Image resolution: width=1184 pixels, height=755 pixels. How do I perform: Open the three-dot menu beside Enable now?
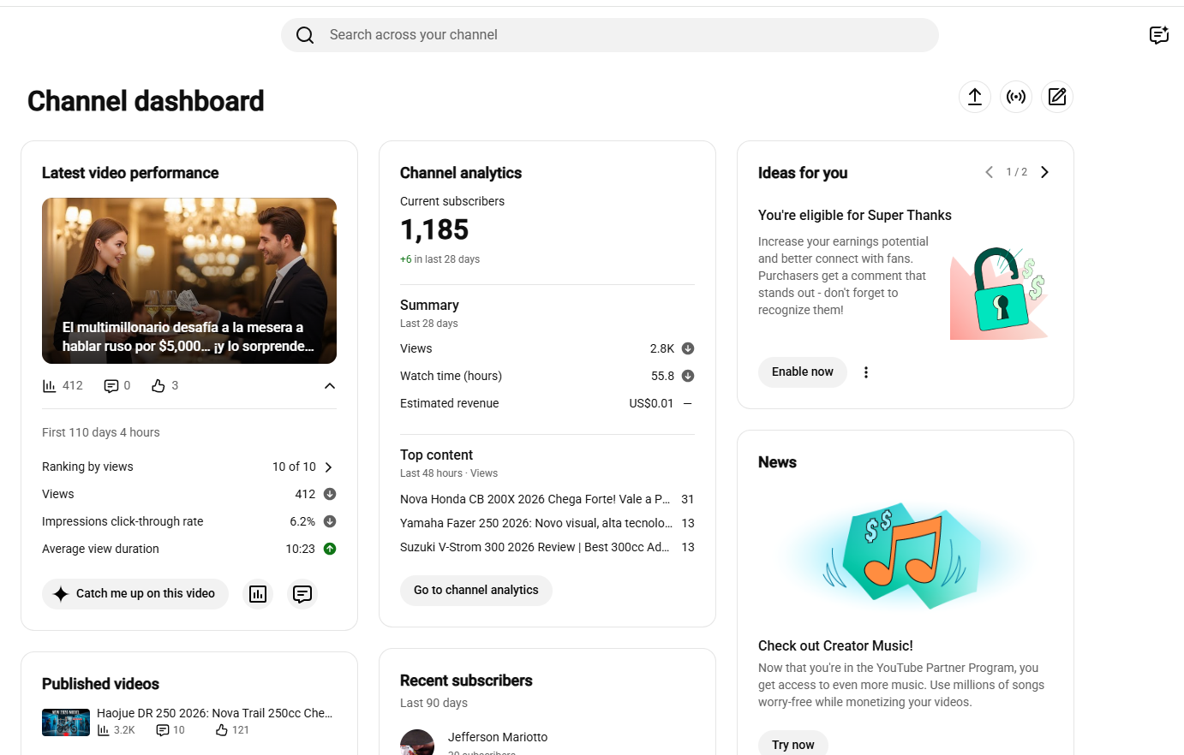(866, 372)
